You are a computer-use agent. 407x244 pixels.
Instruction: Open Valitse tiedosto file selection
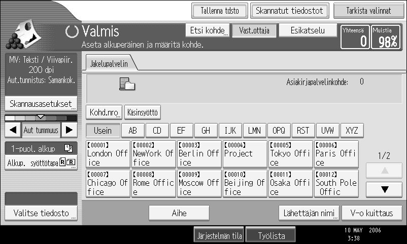pyautogui.click(x=41, y=213)
